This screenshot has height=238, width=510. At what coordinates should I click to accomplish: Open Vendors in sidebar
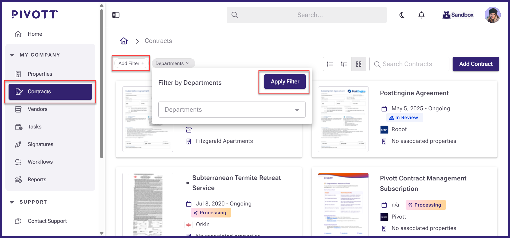tap(50, 109)
